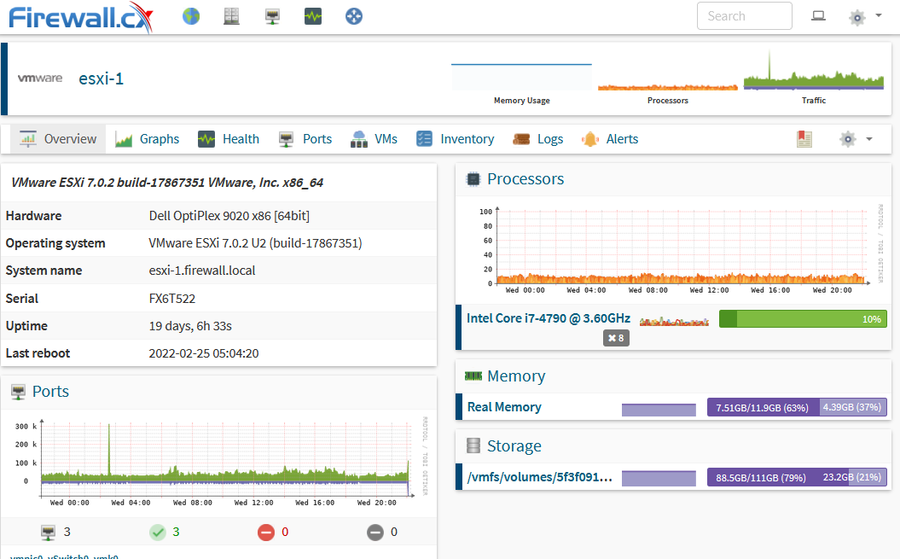Select the serial value FX6T522
This screenshot has height=559, width=900.
[172, 299]
